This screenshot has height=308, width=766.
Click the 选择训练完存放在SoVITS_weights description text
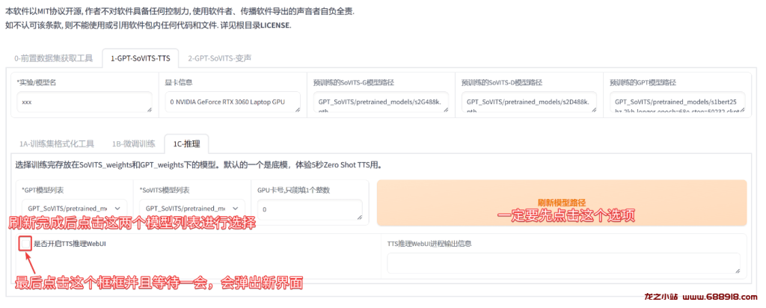click(x=198, y=165)
